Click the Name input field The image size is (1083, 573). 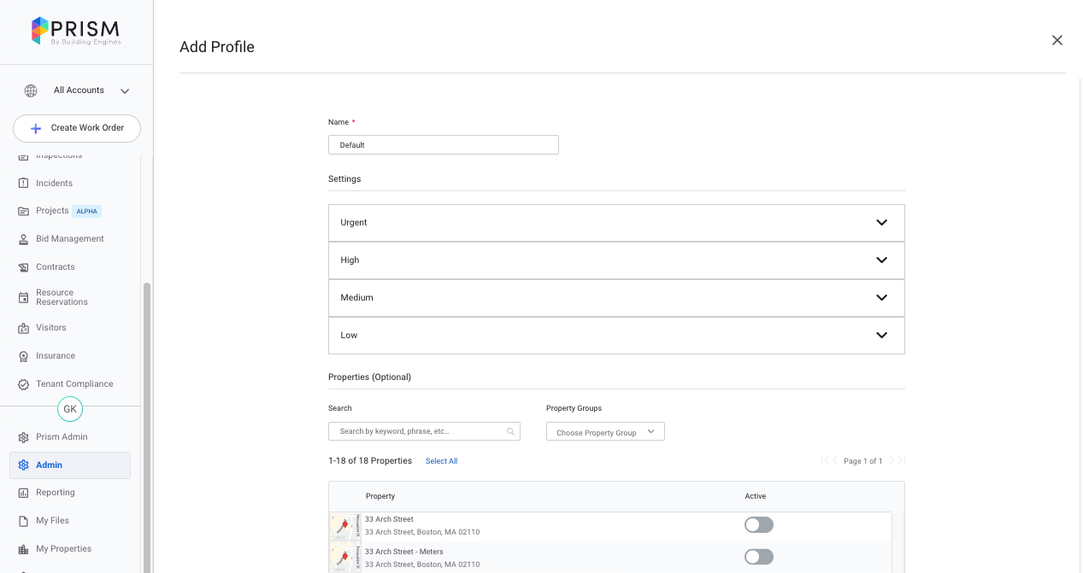click(443, 145)
